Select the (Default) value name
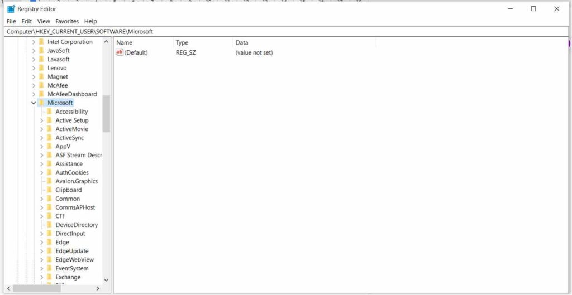Image resolution: width=572 pixels, height=295 pixels. pyautogui.click(x=136, y=52)
